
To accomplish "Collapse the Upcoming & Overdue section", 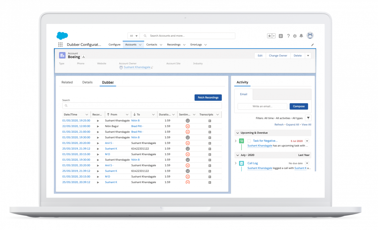I will click(238, 133).
